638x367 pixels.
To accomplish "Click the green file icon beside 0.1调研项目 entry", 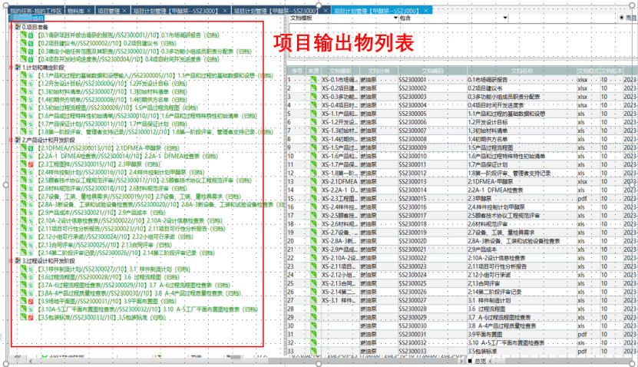I will coord(24,35).
